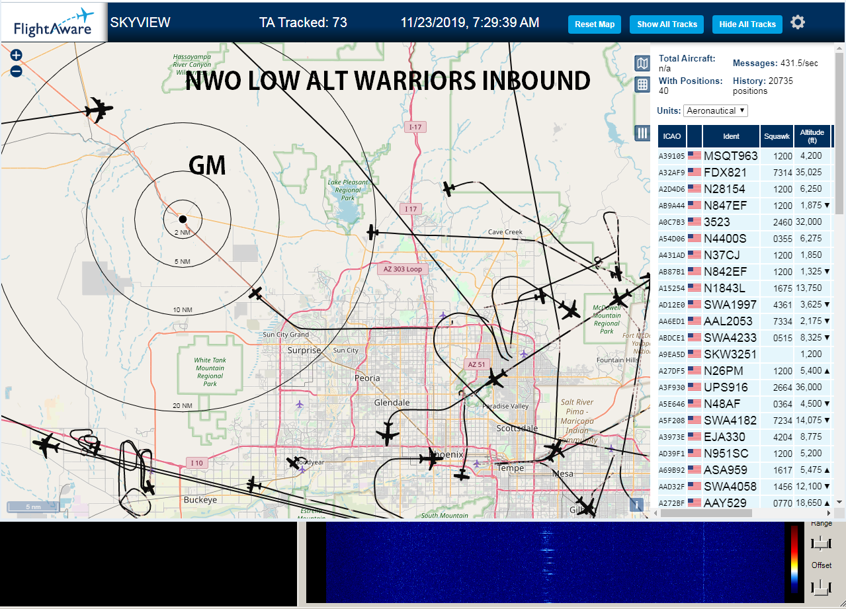Viewport: 846px width, 609px height.
Task: Select the aircraft icon northwest of the GM label
Action: [99, 109]
